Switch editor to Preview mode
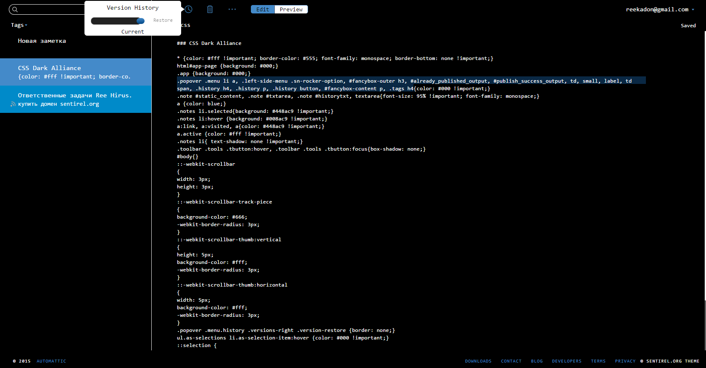Viewport: 706px width, 368px height. click(x=291, y=9)
